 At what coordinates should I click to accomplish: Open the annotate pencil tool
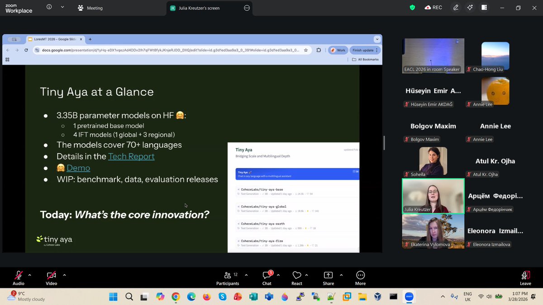456,7
